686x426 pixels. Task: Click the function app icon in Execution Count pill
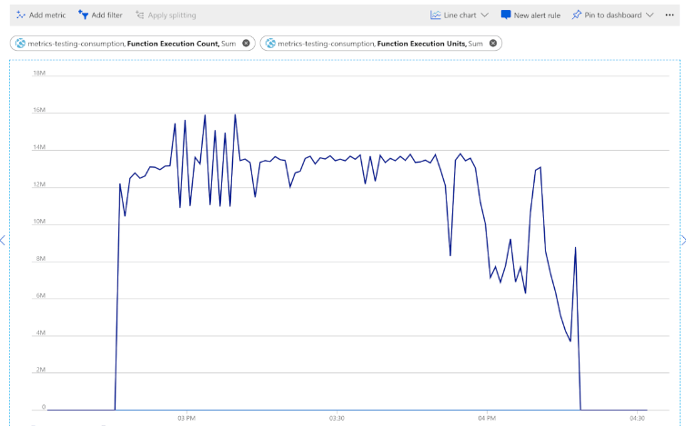[20, 44]
